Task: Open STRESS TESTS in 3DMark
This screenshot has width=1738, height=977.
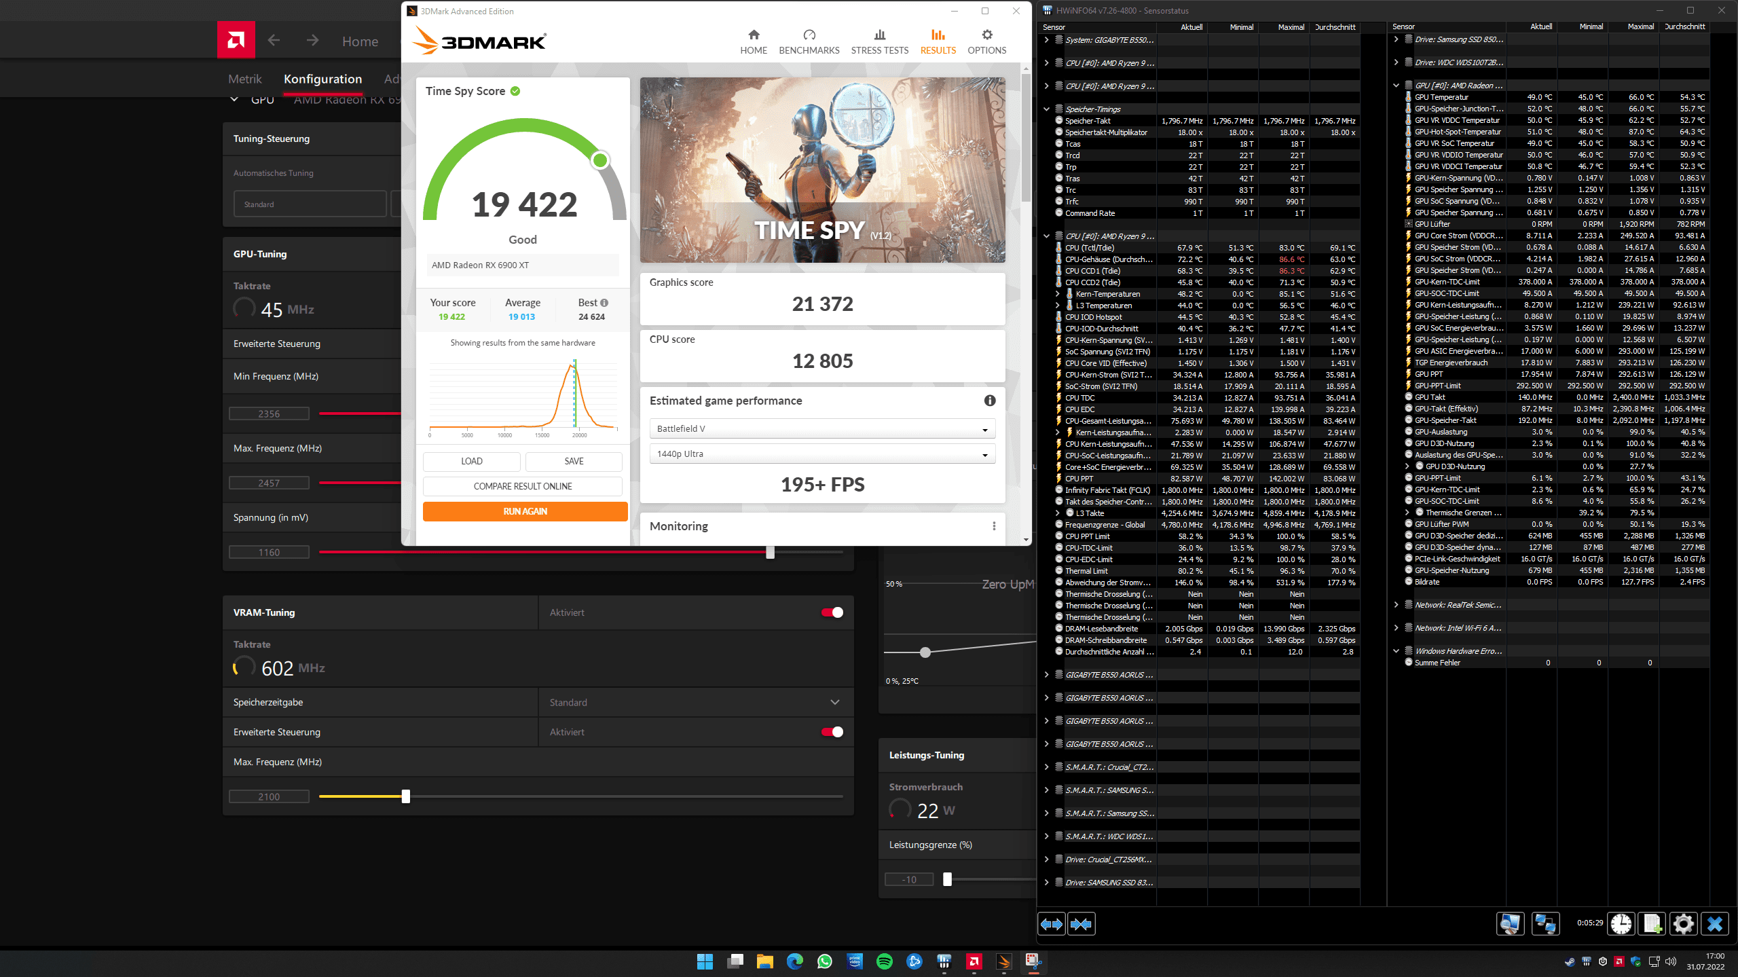Action: (x=879, y=41)
